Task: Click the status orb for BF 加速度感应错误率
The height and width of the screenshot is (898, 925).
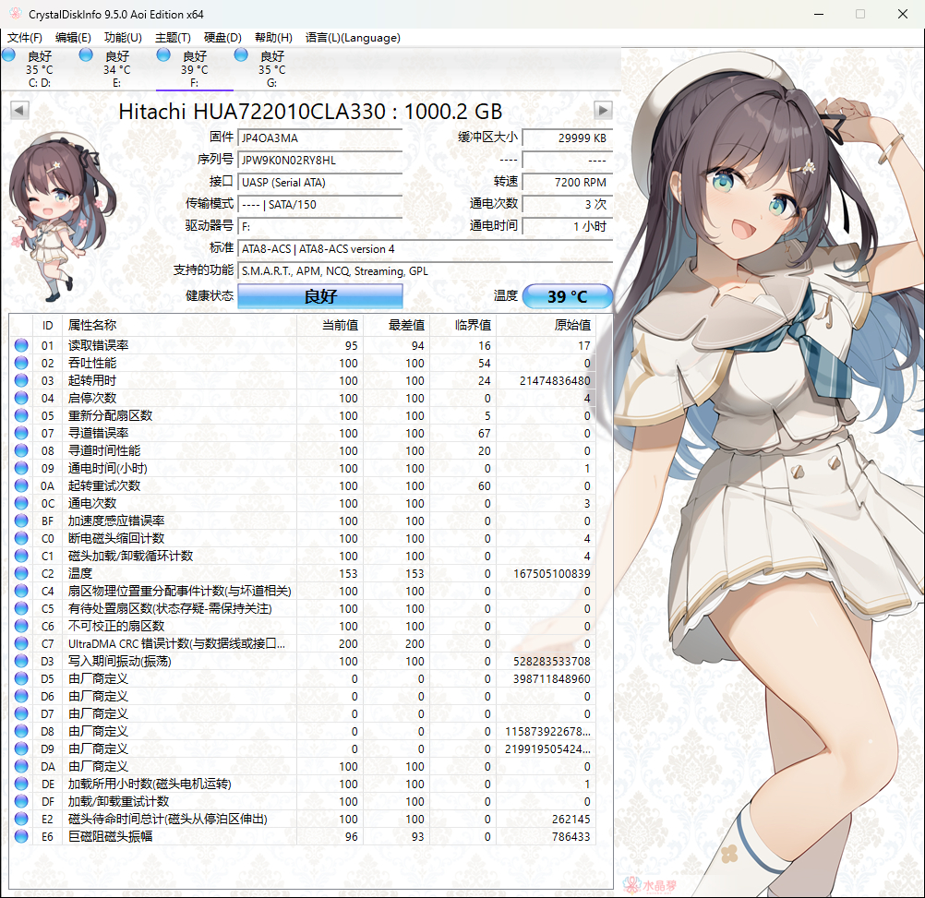Action: pos(21,521)
